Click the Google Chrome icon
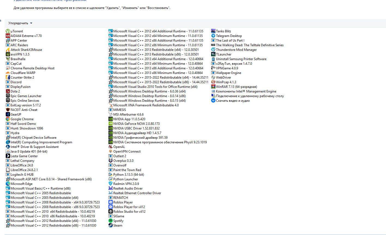This screenshot has height=235, width=386. pyautogui.click(x=8, y=119)
